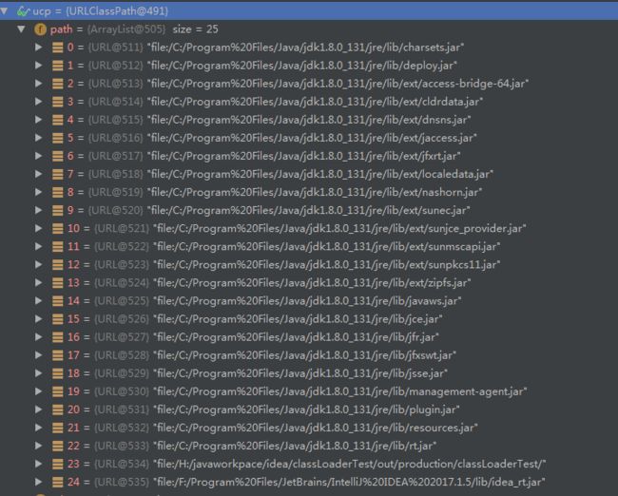Select the javaws.jar URL string
This screenshot has width=618, height=496.
(x=307, y=301)
